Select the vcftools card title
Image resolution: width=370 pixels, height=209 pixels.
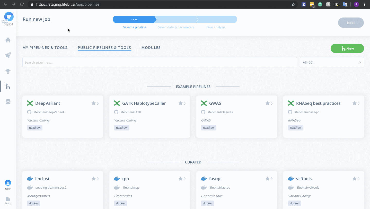pyautogui.click(x=304, y=179)
